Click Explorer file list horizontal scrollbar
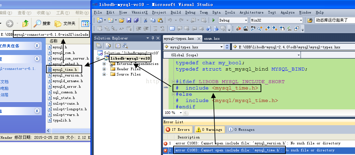The image size is (355, 155). [x=71, y=130]
